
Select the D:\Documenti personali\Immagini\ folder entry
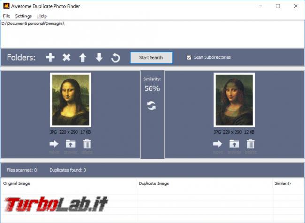point(33,24)
